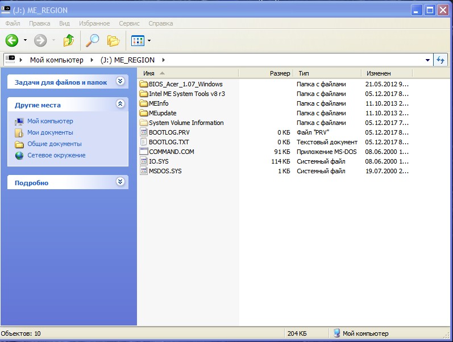453x342 pixels.
Task: Click the file name BIOS_Acer_1.07_Windows
Action: pyautogui.click(x=186, y=84)
